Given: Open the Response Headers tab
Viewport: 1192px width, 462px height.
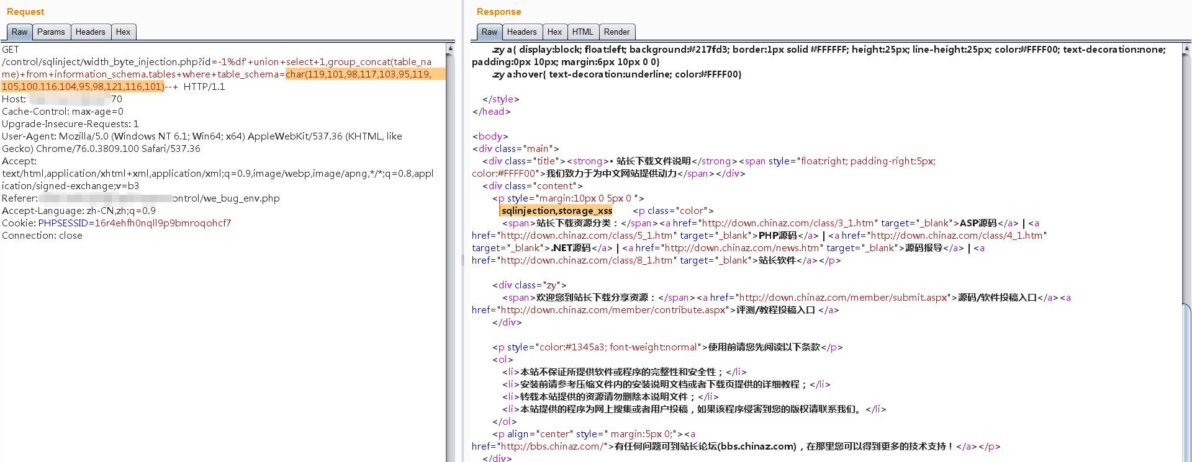Looking at the screenshot, I should click(x=522, y=32).
